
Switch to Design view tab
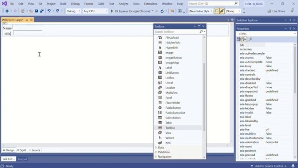coord(8,150)
